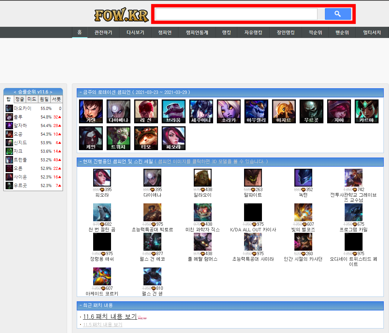
Task: Go to the 챔피언 menu item
Action: click(165, 32)
